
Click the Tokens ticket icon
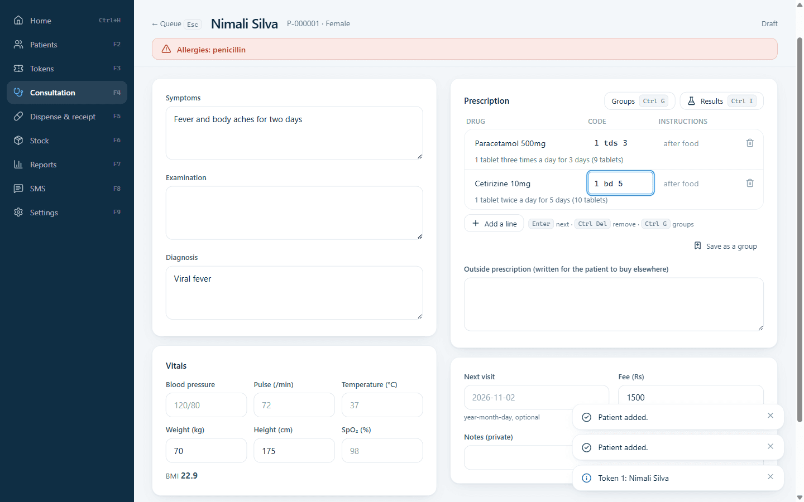(18, 69)
